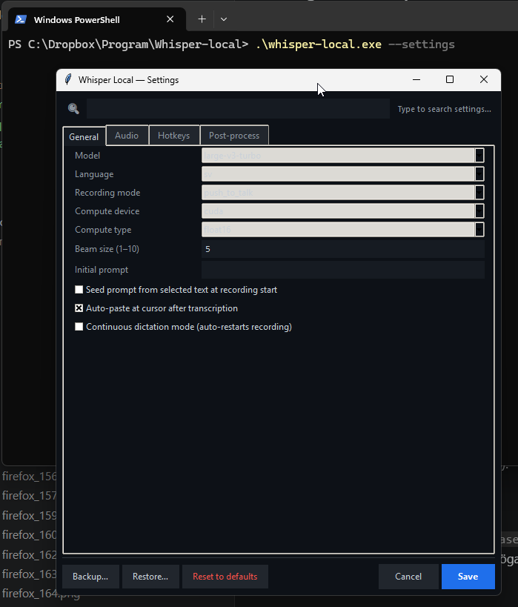Switch to the General tab
Viewport: 518px width, 607px height.
pyautogui.click(x=84, y=136)
